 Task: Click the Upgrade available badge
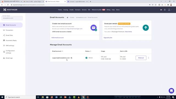[x=124, y=24]
